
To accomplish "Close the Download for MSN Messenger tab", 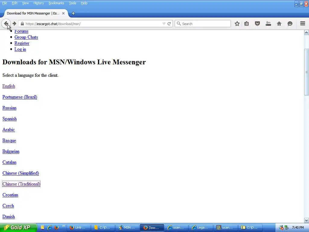I will [x=63, y=13].
